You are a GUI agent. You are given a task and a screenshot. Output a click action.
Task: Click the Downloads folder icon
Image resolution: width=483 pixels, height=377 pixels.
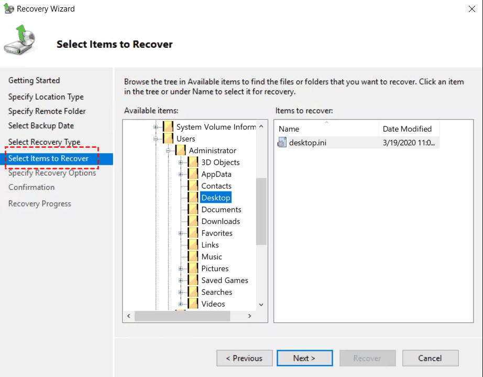click(193, 221)
